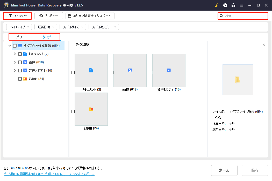Click the フィルター button
This screenshot has width=272, height=181.
tap(18, 16)
